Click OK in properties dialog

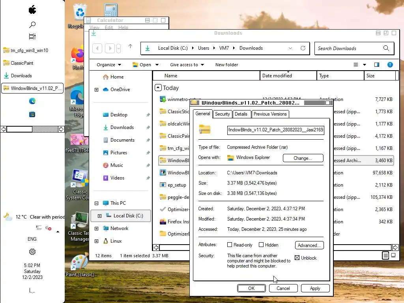[x=251, y=288]
